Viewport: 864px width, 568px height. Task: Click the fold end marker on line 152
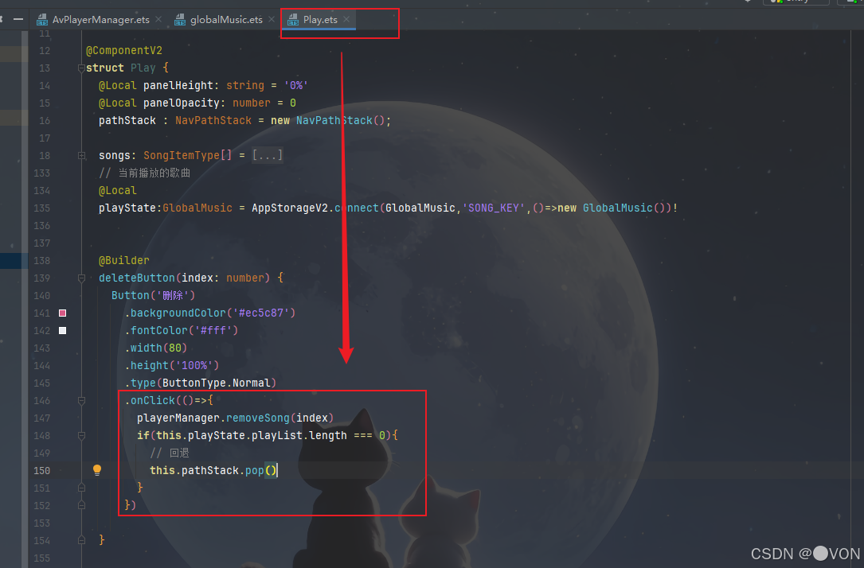pos(81,505)
